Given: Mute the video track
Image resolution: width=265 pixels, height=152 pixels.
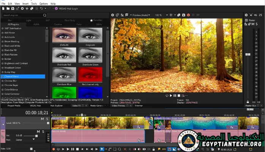Looking at the screenshot, I should pos(42,119).
